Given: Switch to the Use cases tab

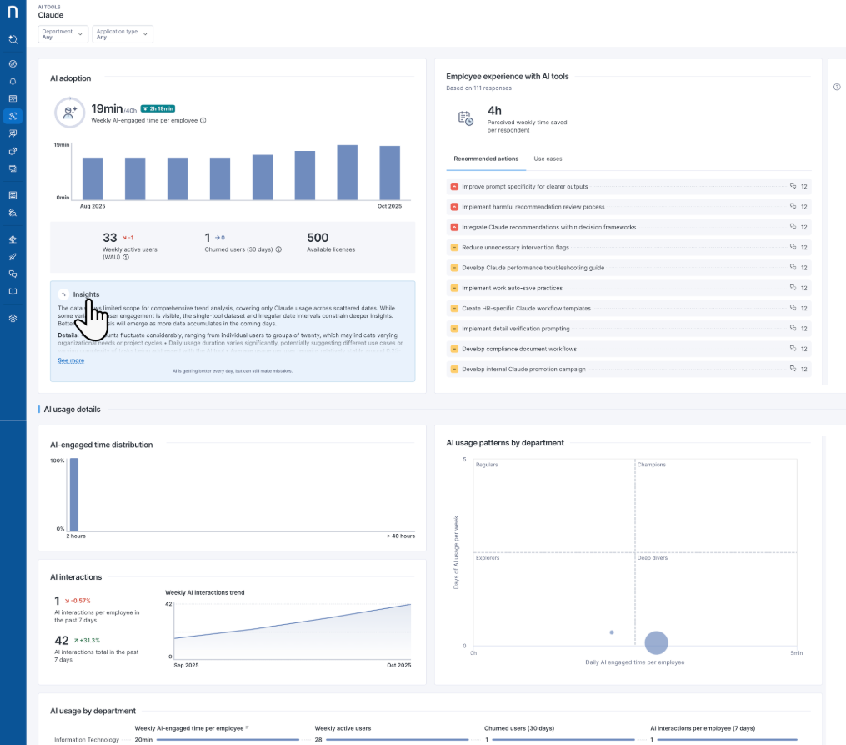Looking at the screenshot, I should point(548,159).
